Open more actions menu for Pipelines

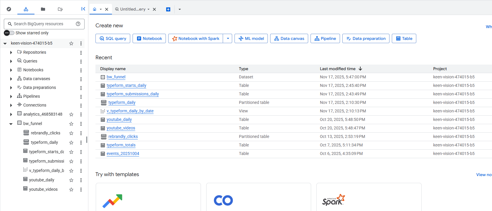pyautogui.click(x=81, y=97)
